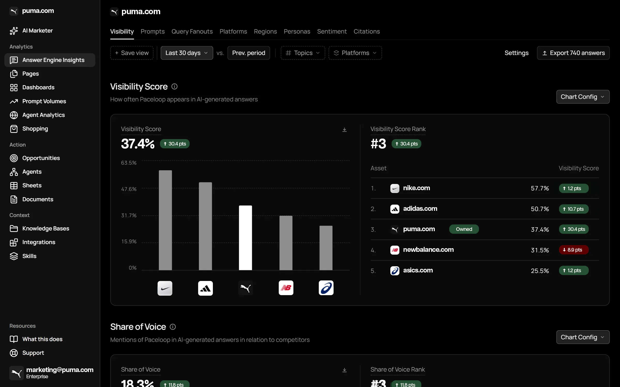Click the Save view button
Viewport: 620px width, 387px height.
pos(132,53)
